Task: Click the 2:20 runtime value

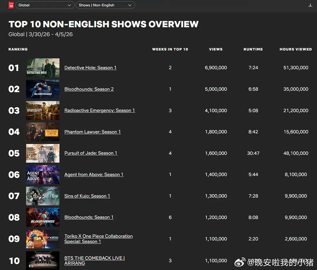Action: (253, 239)
